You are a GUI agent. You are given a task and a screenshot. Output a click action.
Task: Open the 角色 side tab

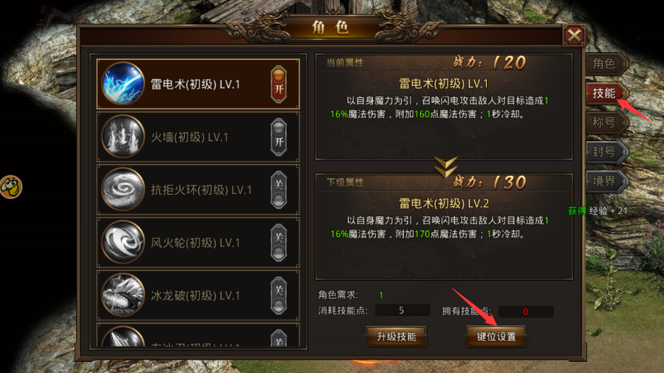pos(606,64)
